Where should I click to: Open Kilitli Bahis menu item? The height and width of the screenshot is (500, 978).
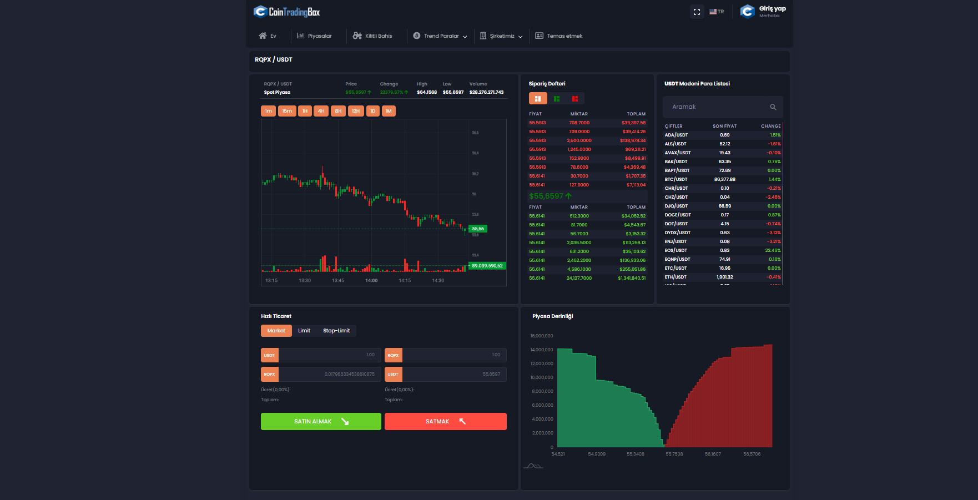tap(372, 36)
